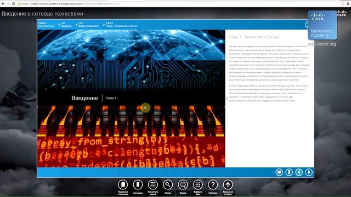Open the browser menu icon at top right
This screenshot has width=351, height=197.
[x=348, y=4]
